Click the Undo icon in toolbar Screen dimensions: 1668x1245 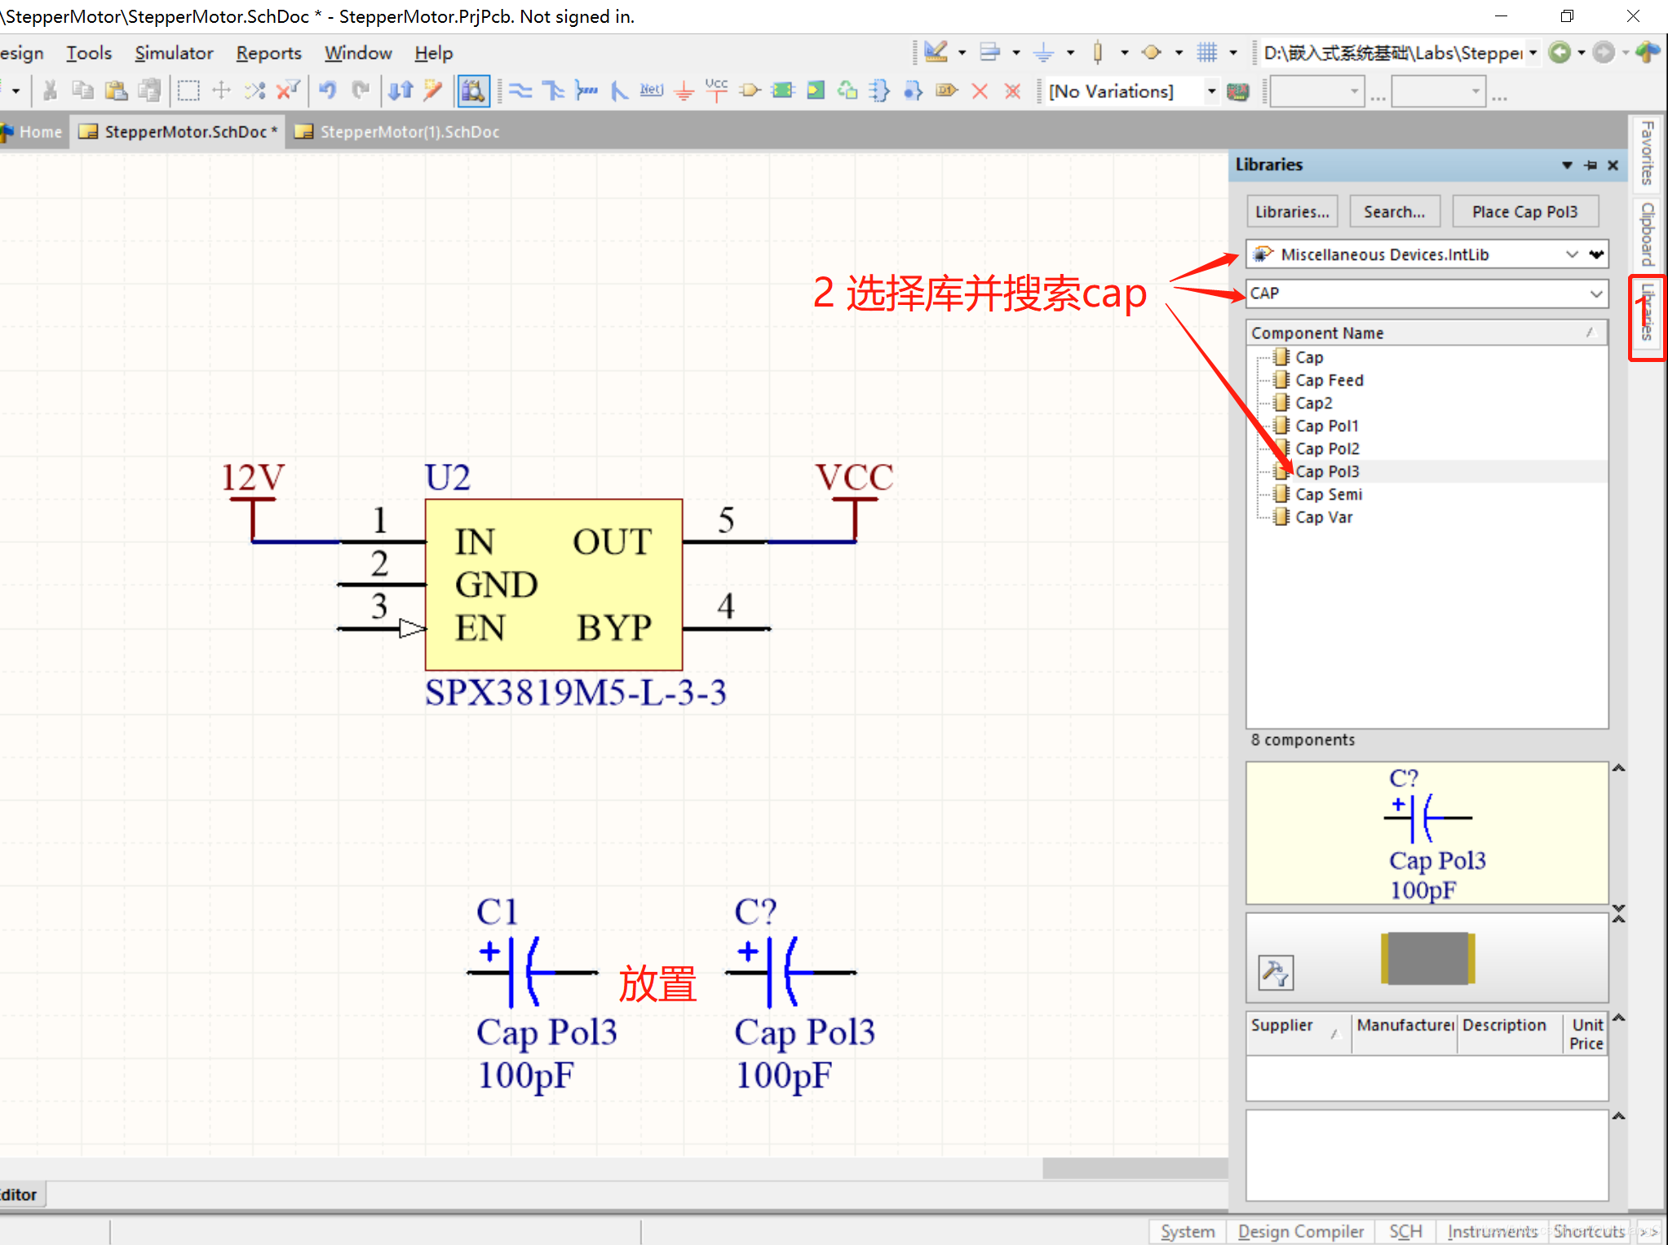pyautogui.click(x=328, y=91)
